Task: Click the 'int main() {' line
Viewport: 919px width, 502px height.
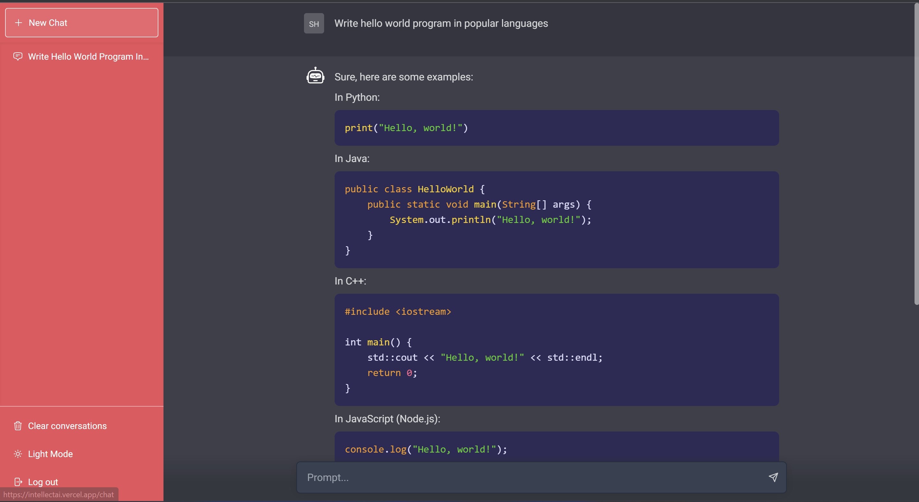Action: 378,342
